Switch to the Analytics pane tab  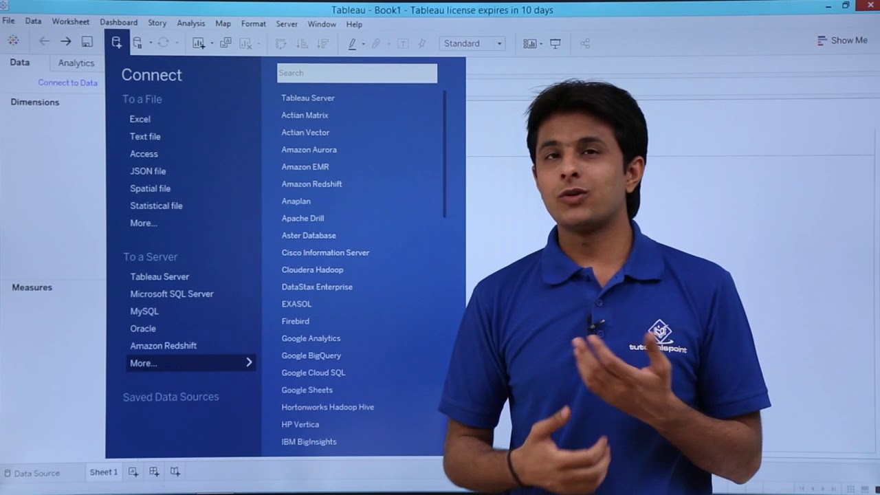pos(76,63)
